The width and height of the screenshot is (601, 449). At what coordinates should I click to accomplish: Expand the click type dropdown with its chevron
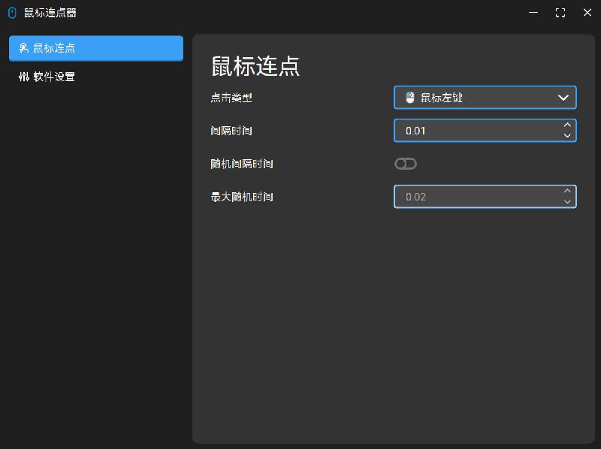point(563,97)
